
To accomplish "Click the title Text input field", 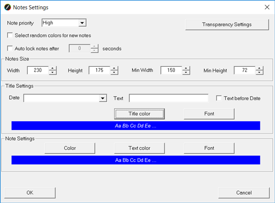I will (x=169, y=98).
